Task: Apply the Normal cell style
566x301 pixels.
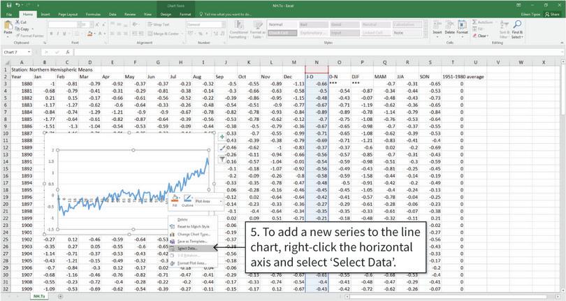Action: pyautogui.click(x=282, y=24)
